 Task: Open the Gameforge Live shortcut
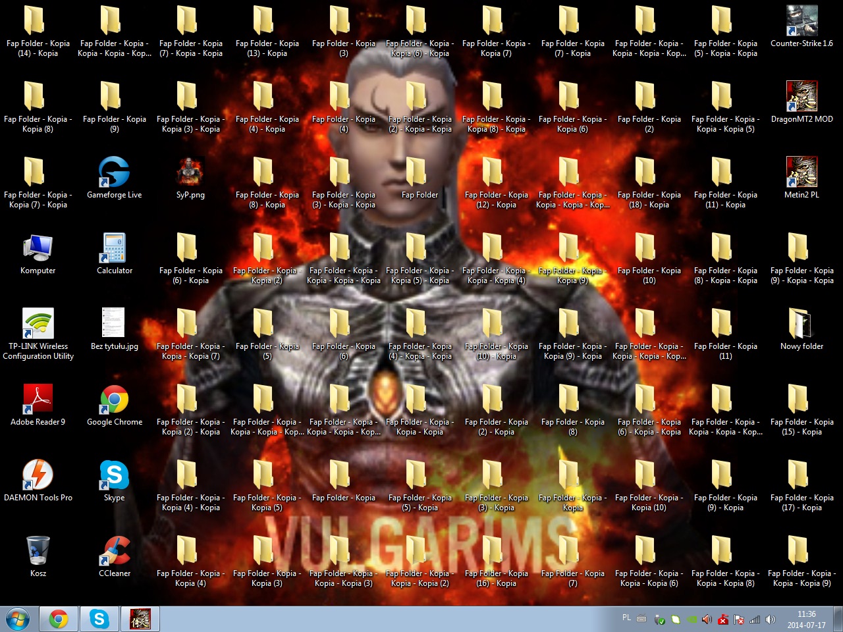[x=114, y=178]
